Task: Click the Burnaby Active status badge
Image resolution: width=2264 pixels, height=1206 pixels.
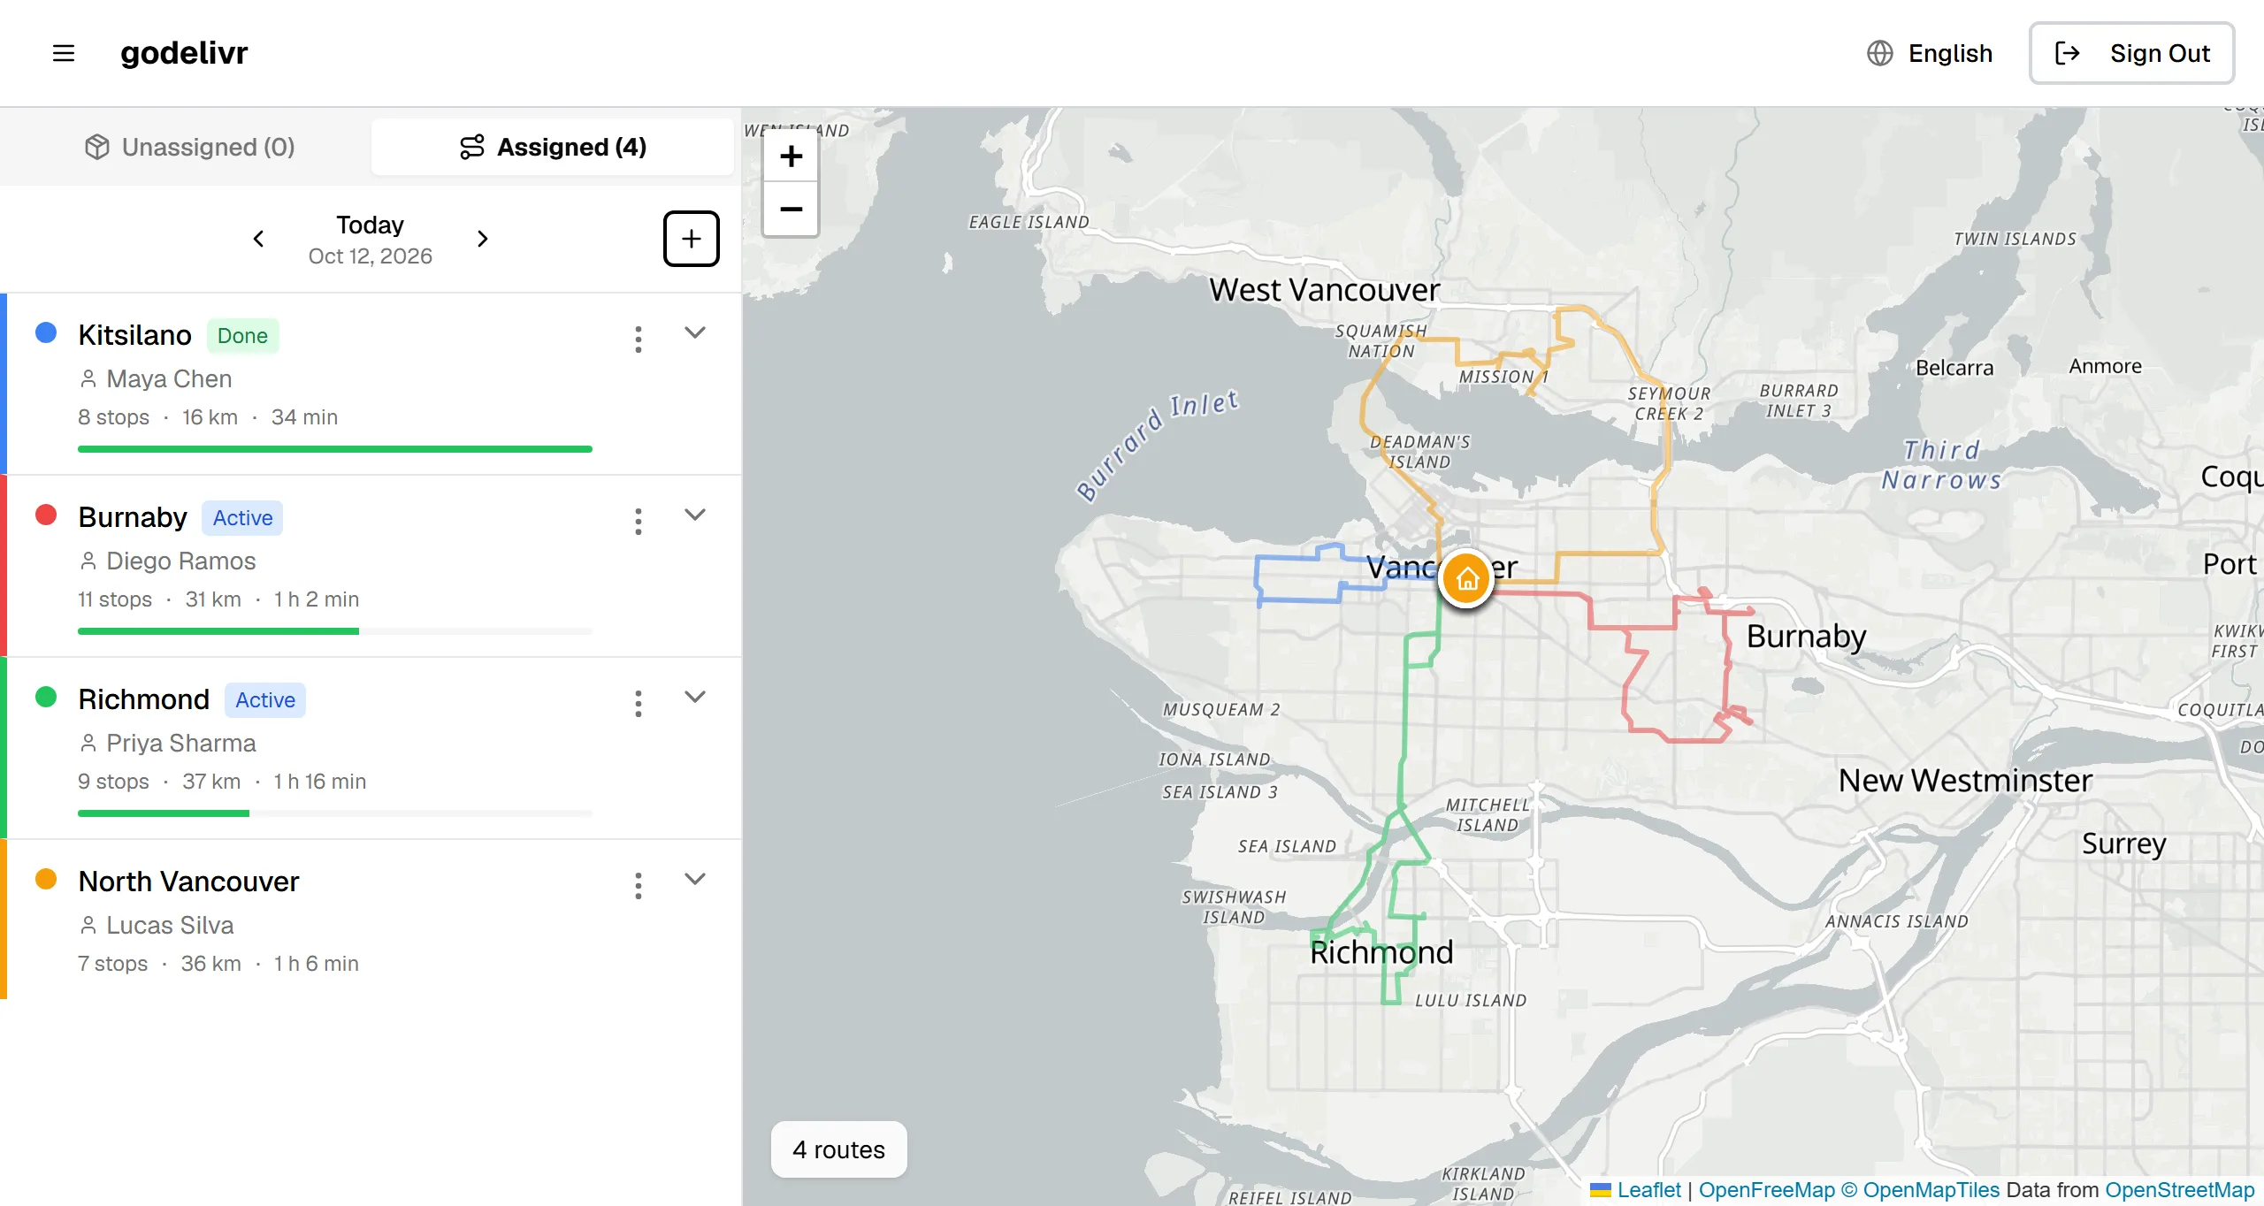Action: 242,518
